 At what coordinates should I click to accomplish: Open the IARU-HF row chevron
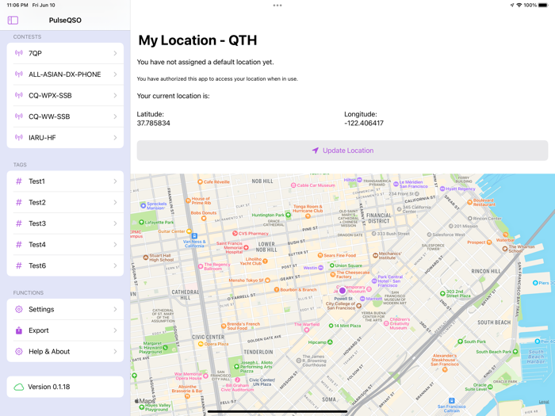click(x=115, y=138)
